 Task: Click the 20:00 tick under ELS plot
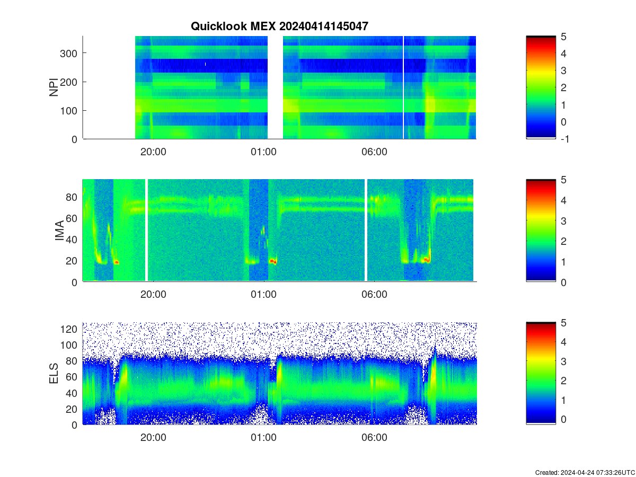[153, 438]
